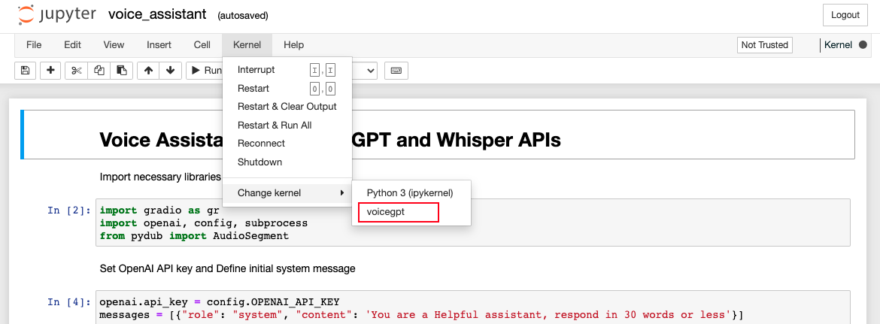Select the 'Set OpenAI API key' markdown text
The width and height of the screenshot is (880, 324).
pyautogui.click(x=227, y=268)
